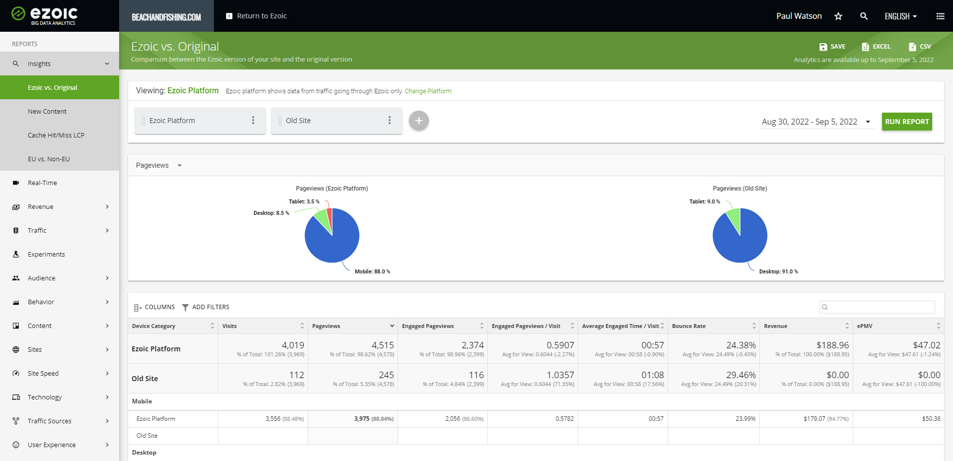The height and width of the screenshot is (461, 953).
Task: Click the RUN REPORT button
Action: [x=906, y=122]
